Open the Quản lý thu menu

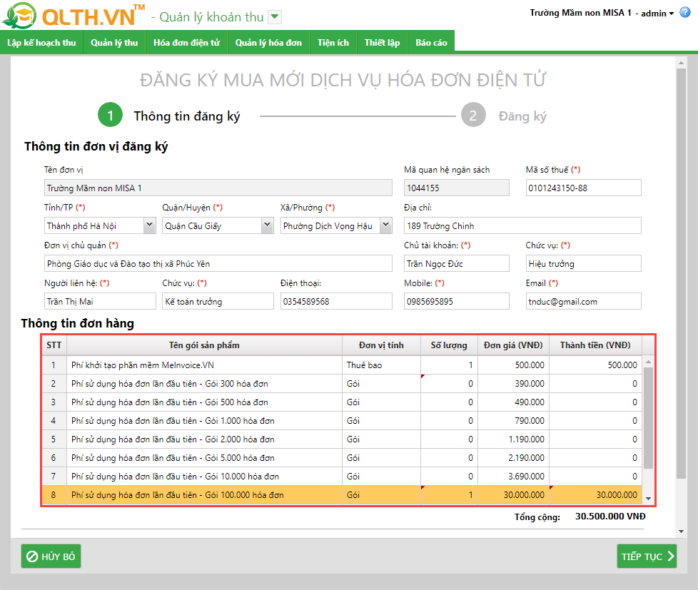[x=114, y=43]
